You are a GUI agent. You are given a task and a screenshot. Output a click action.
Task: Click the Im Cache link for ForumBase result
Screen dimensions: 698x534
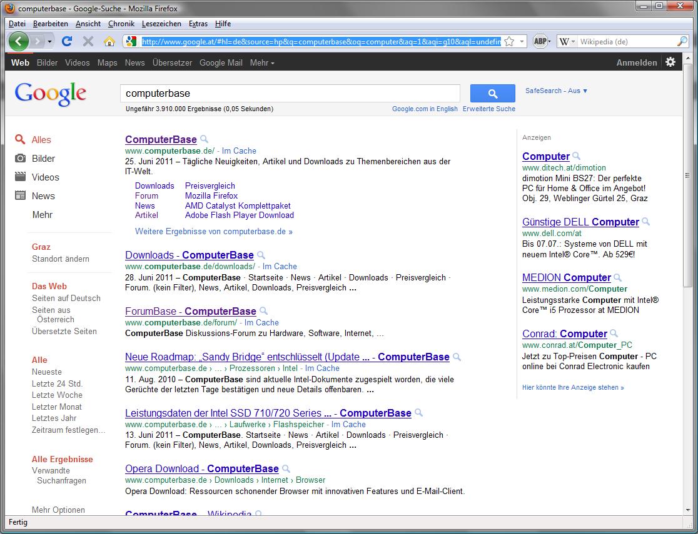click(x=261, y=322)
